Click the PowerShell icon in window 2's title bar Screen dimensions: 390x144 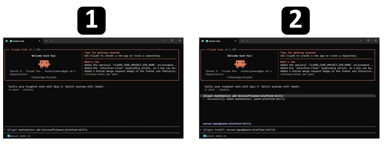click(x=202, y=41)
